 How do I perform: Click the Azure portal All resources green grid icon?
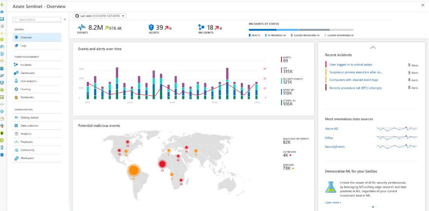[2, 40]
